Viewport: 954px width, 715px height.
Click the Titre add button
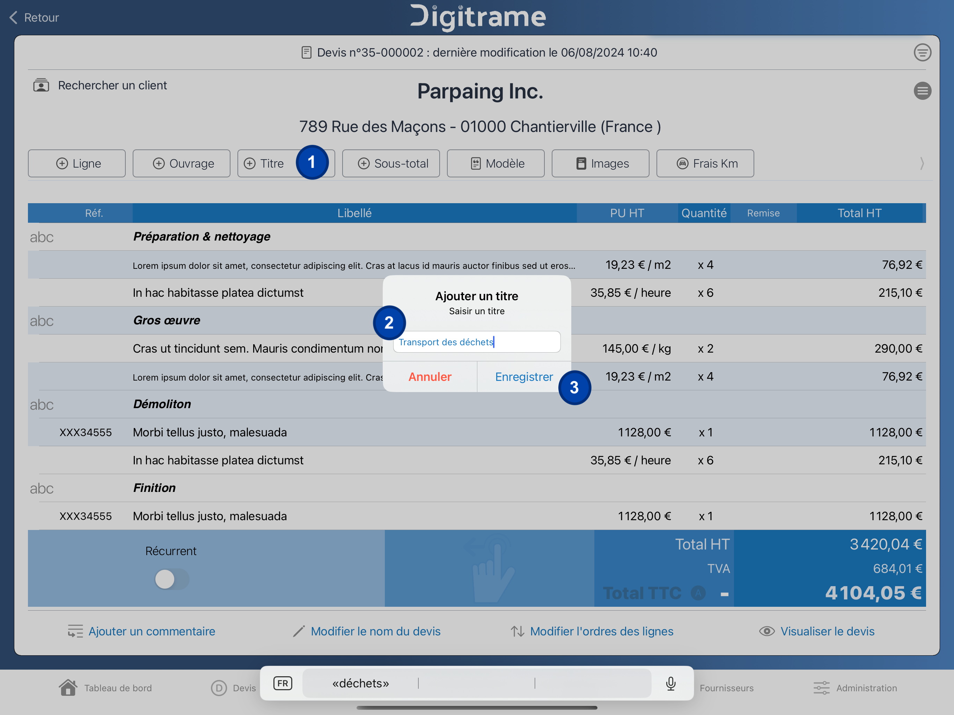(x=286, y=163)
